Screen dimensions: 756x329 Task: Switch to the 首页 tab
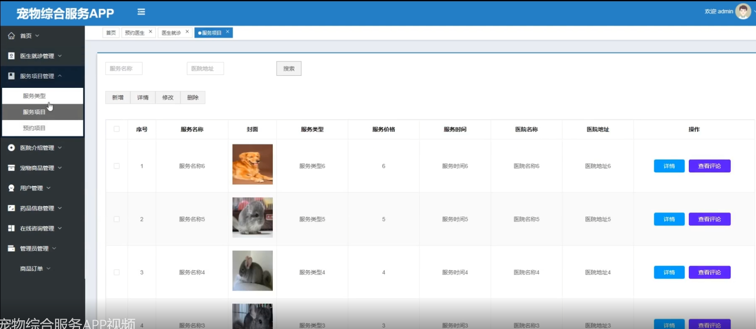click(111, 33)
